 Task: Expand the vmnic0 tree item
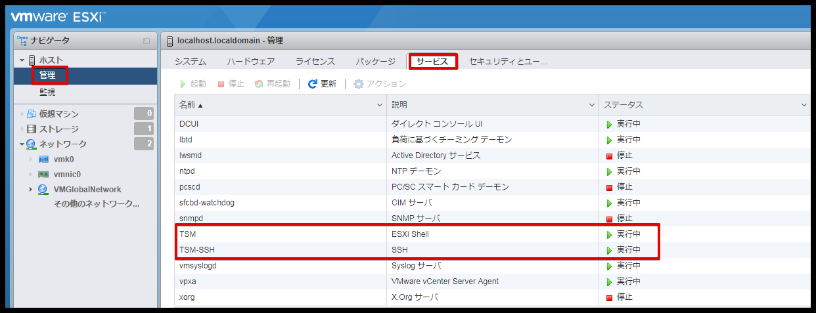[31, 175]
